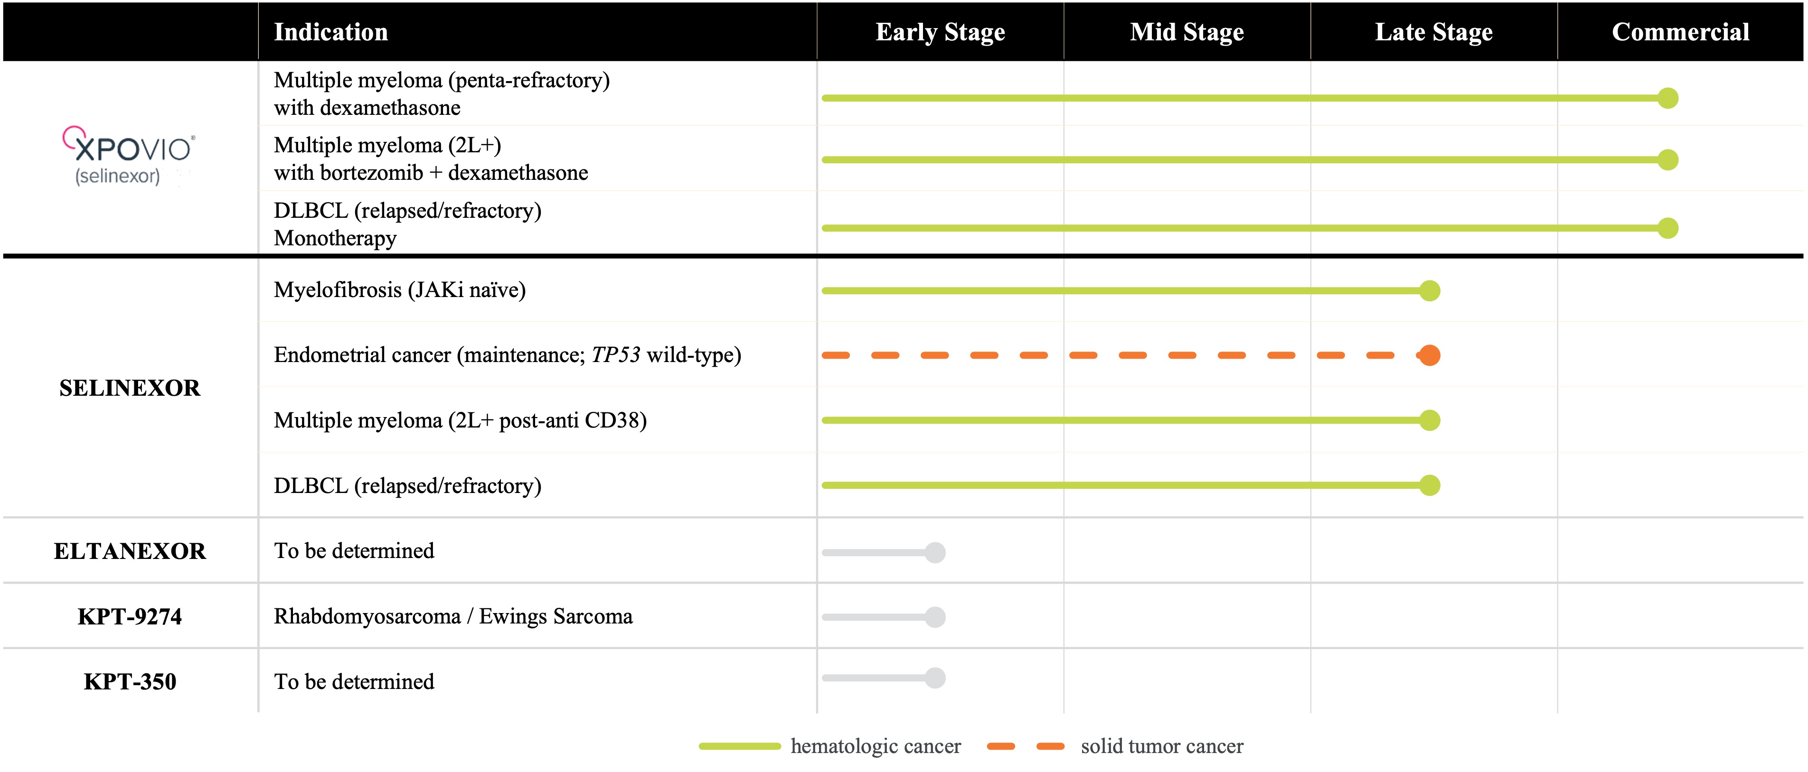Select the Commercial column header
The image size is (1808, 772).
[1680, 32]
